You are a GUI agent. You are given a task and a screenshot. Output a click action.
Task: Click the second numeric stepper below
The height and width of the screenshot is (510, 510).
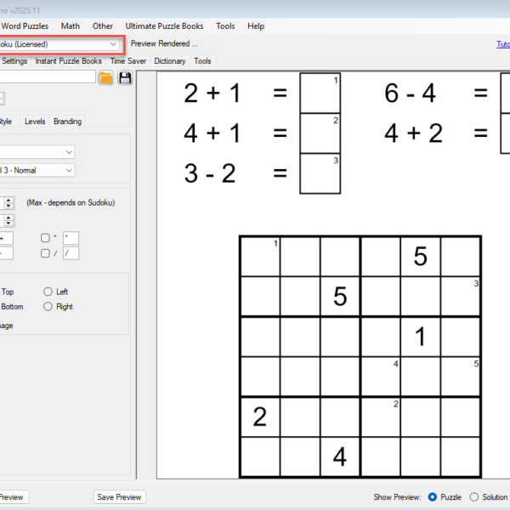point(8,220)
